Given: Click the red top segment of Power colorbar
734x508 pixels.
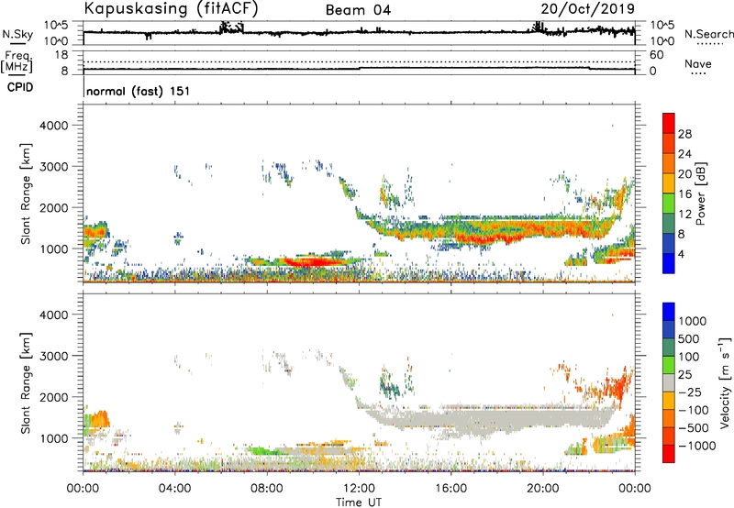Looking at the screenshot, I should 669,123.
